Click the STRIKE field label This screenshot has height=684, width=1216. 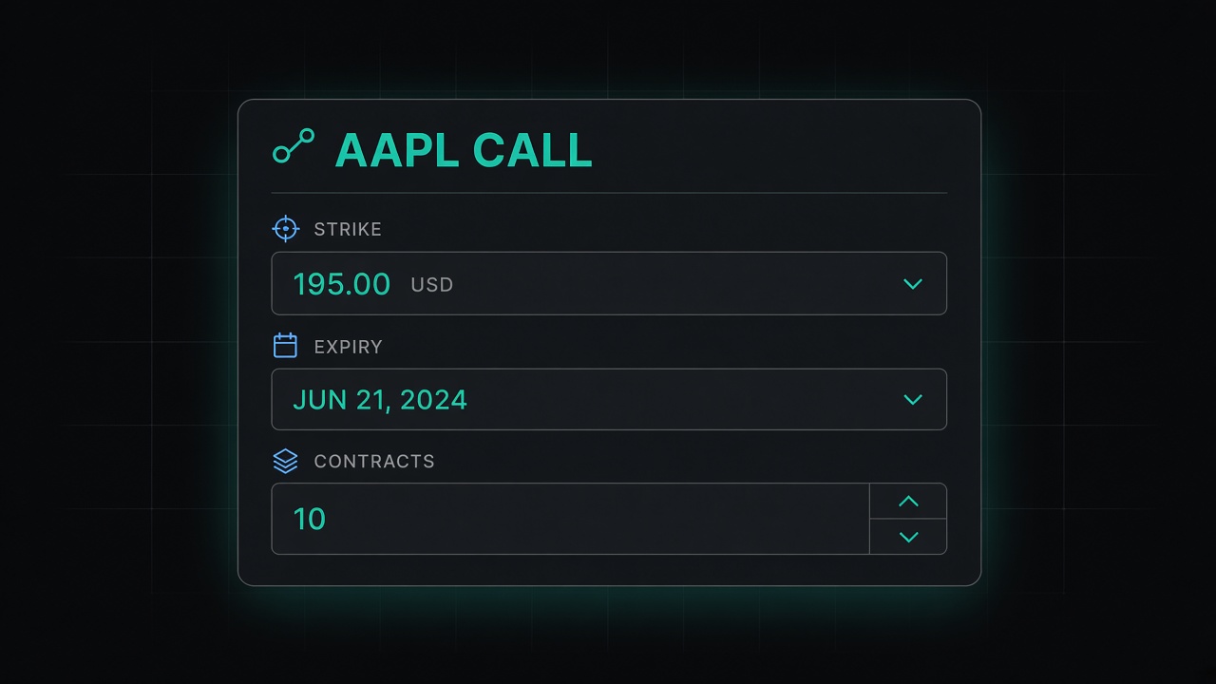tap(348, 229)
